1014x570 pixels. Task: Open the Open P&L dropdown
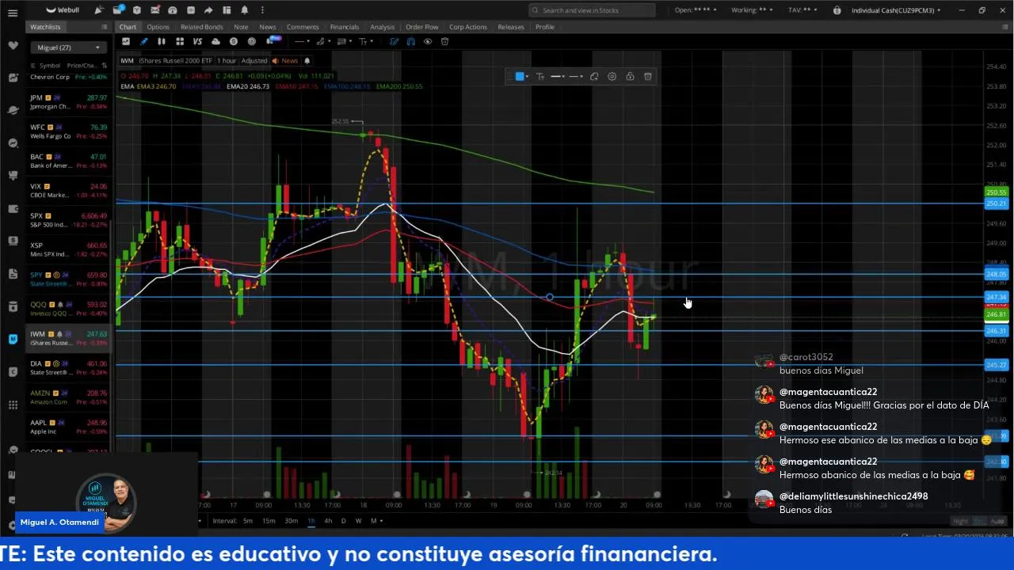(x=695, y=10)
